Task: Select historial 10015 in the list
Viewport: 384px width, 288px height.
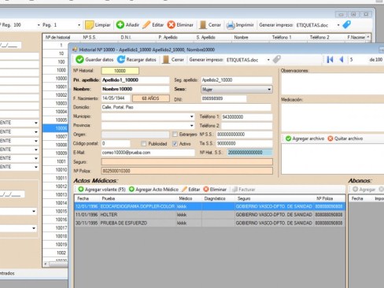Action: [55, 211]
